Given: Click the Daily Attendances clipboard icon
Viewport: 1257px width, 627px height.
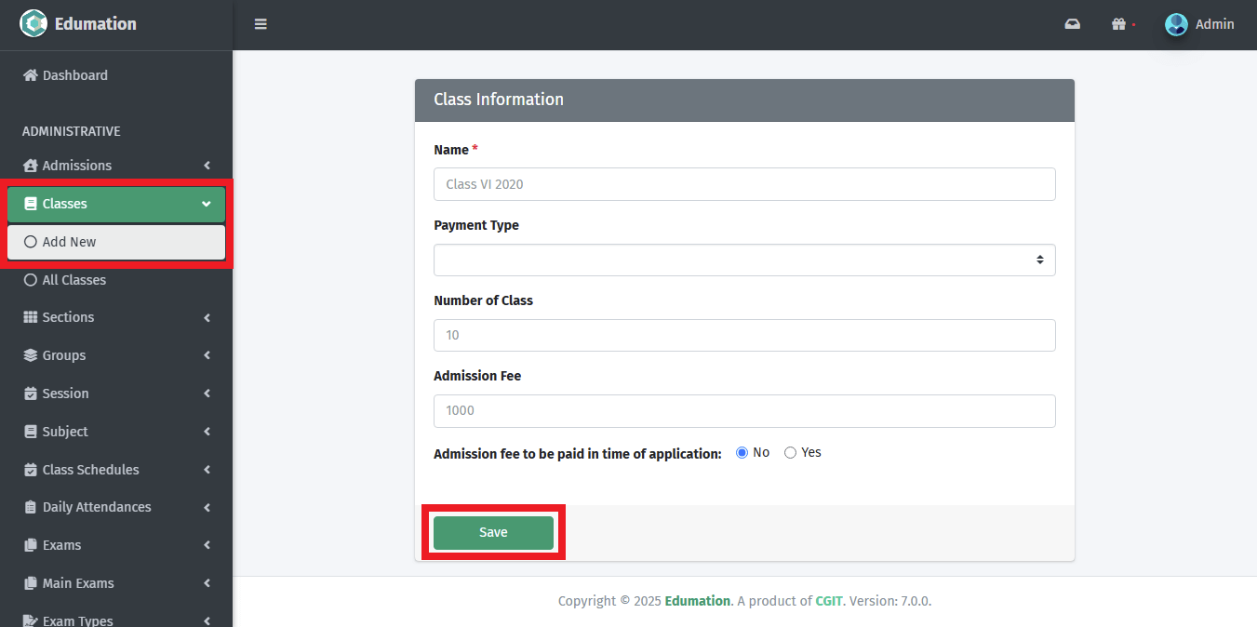Looking at the screenshot, I should point(31,507).
